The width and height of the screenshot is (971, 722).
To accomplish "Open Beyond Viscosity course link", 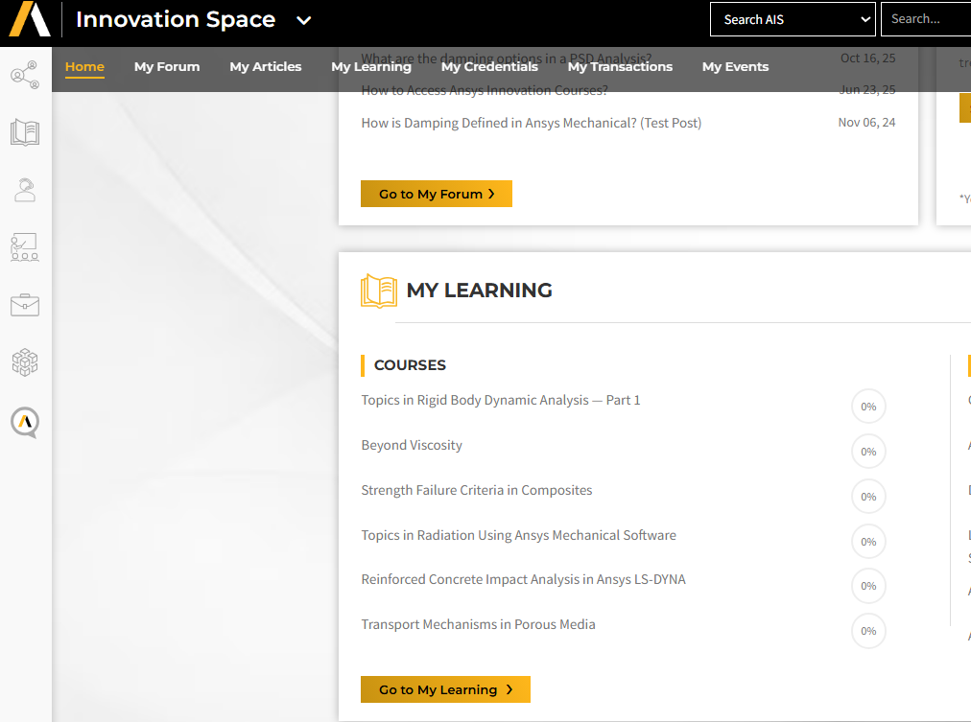I will click(x=412, y=446).
